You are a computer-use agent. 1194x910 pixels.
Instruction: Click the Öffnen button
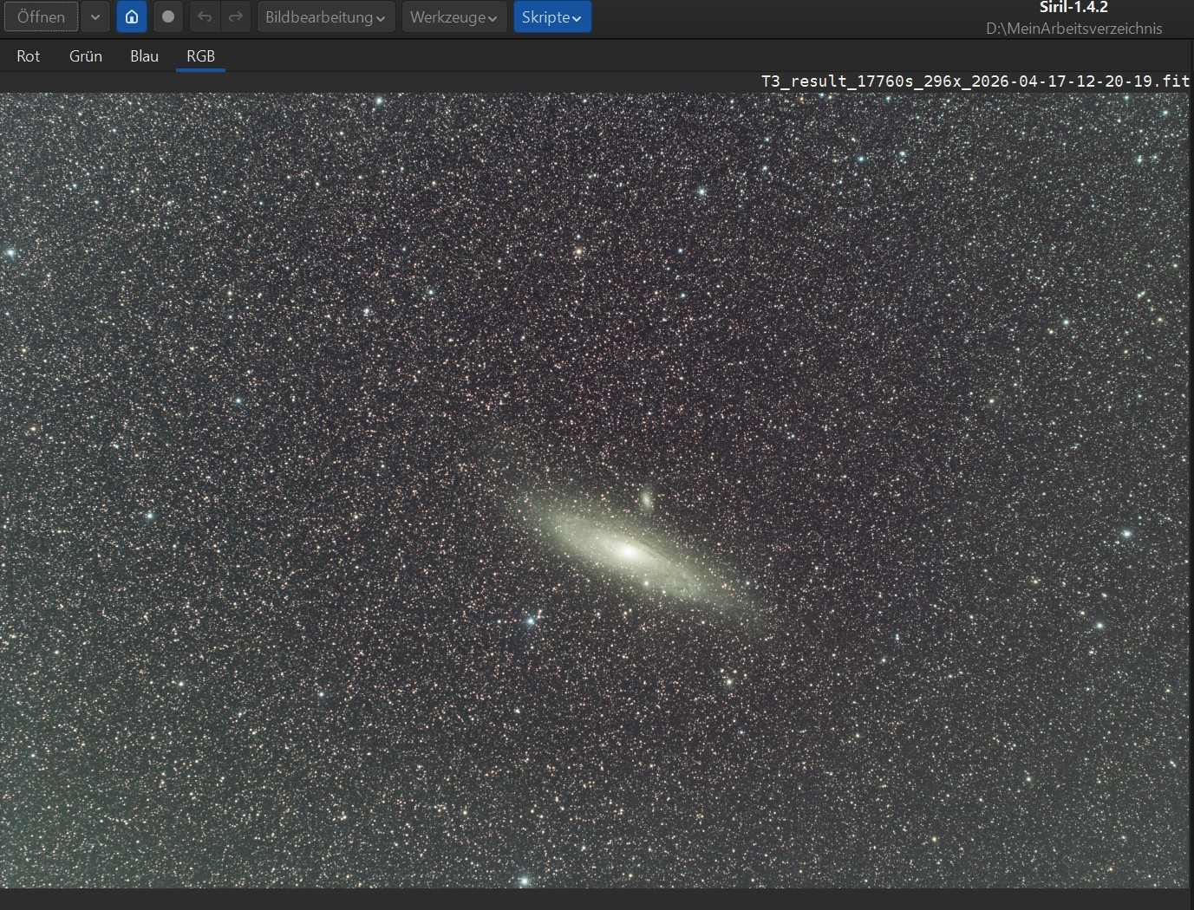(41, 17)
